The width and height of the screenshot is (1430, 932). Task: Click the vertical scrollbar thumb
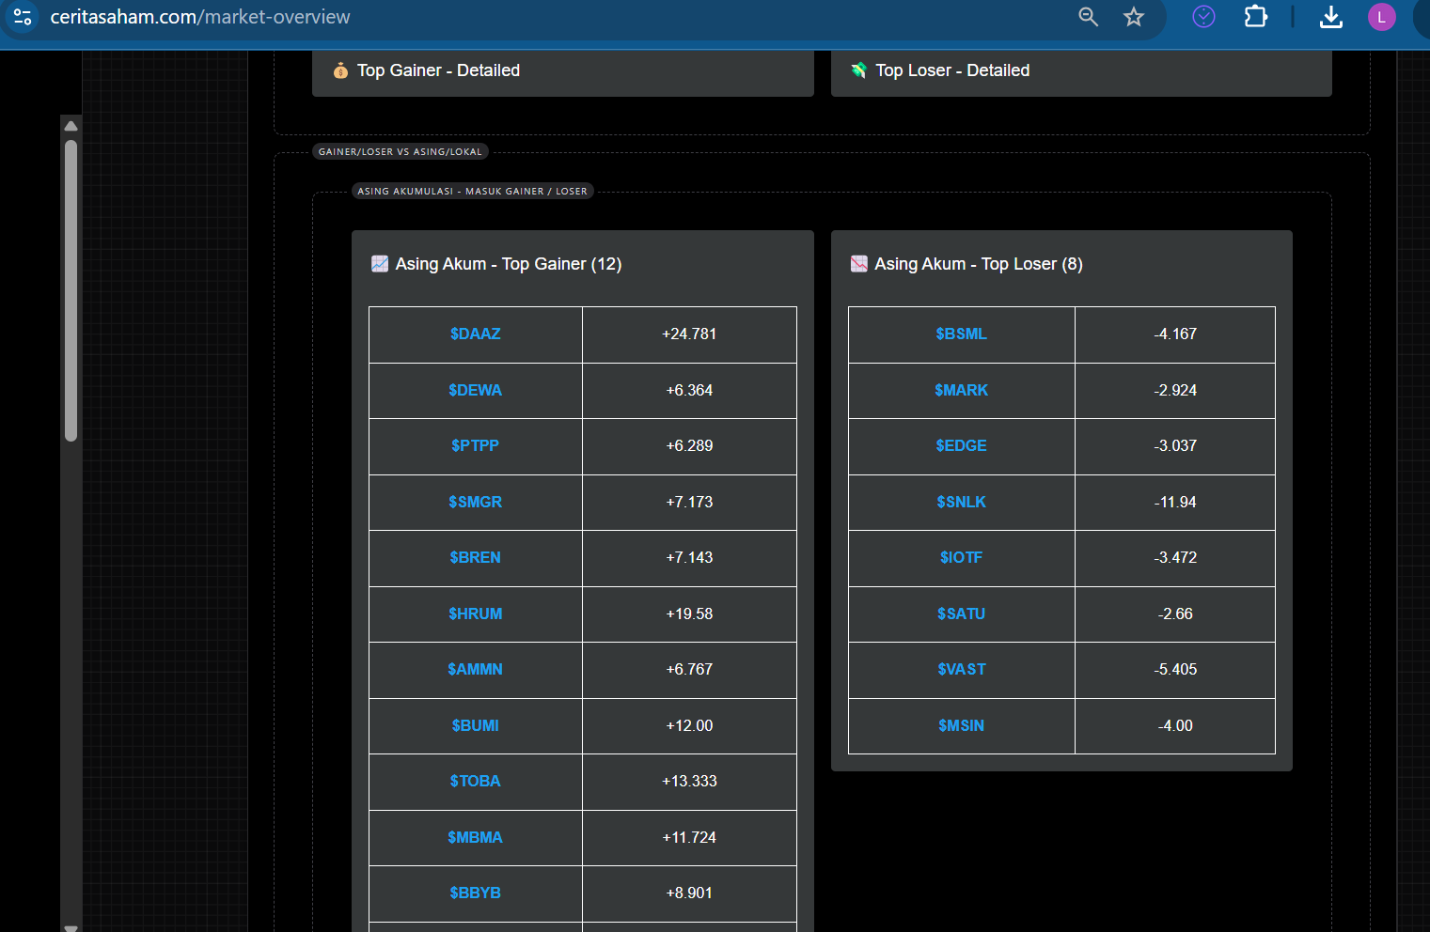(71, 289)
